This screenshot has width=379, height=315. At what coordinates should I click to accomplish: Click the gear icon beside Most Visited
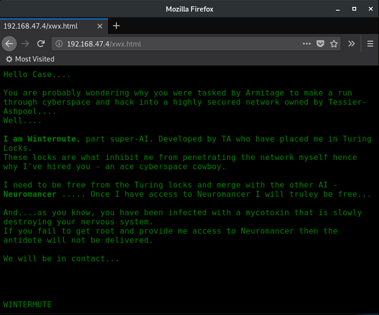pos(9,59)
